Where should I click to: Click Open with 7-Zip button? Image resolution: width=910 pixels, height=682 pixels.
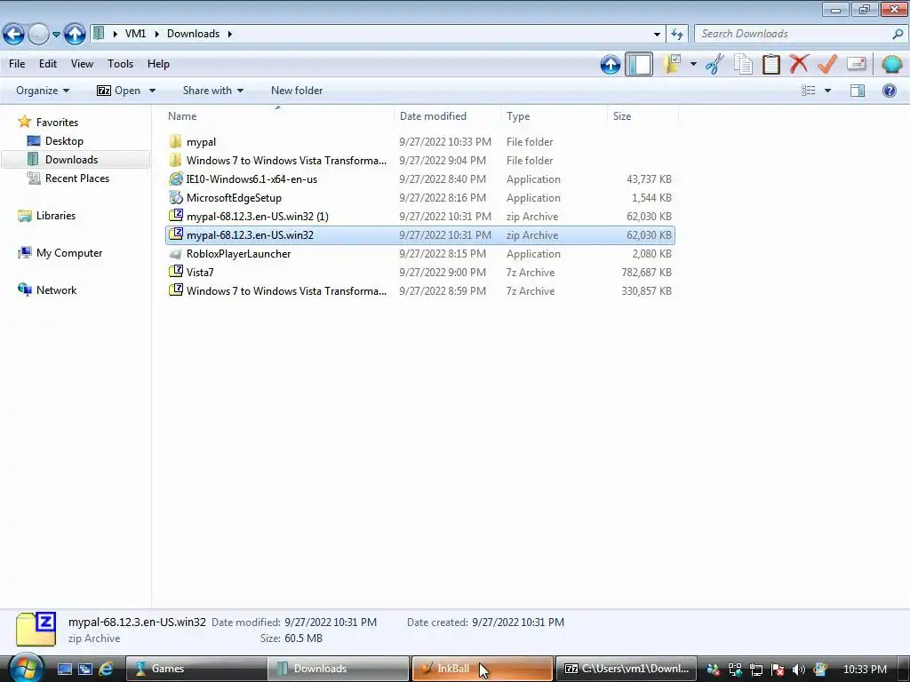pos(119,91)
